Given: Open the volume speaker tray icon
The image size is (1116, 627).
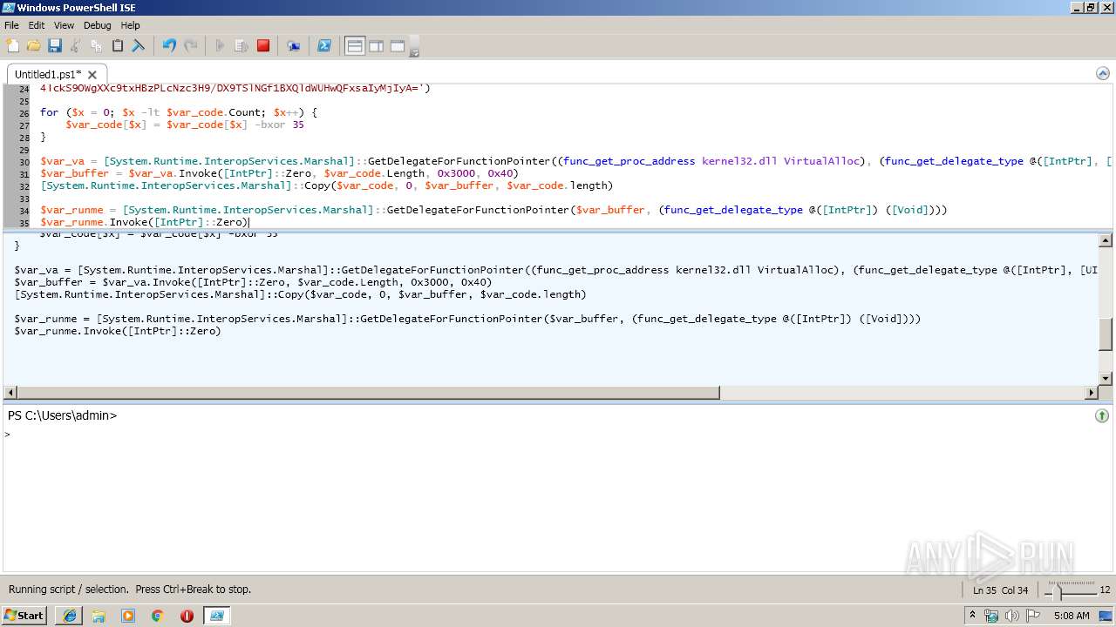Looking at the screenshot, I should (x=1012, y=616).
